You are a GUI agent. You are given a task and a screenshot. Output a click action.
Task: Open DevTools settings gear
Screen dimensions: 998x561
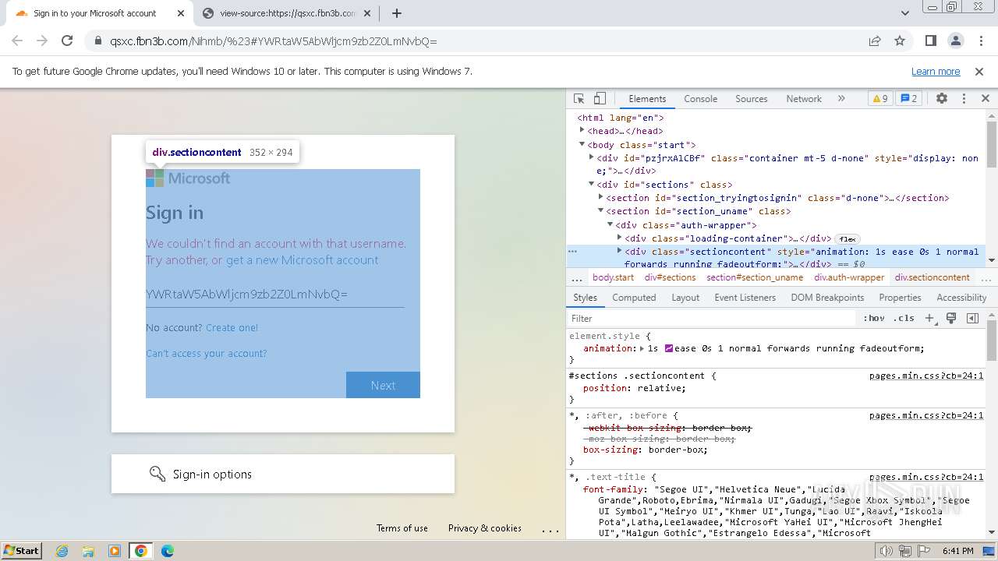[x=942, y=99]
